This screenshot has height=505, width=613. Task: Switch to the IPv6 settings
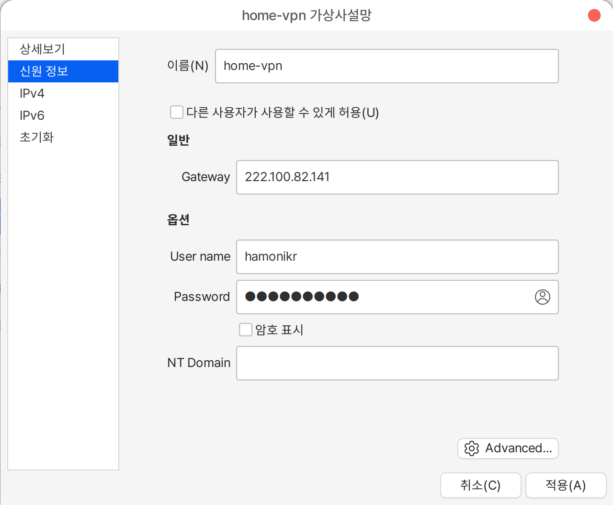63,115
